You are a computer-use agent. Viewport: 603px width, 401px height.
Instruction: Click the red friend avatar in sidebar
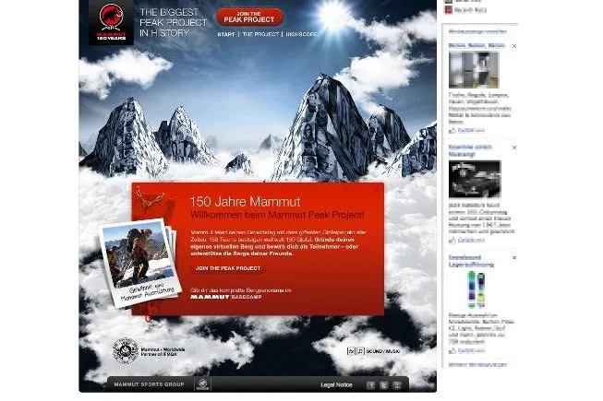[449, 10]
